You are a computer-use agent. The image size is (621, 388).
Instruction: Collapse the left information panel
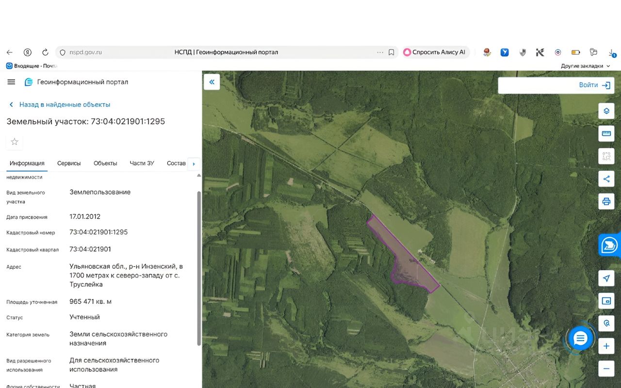212,82
